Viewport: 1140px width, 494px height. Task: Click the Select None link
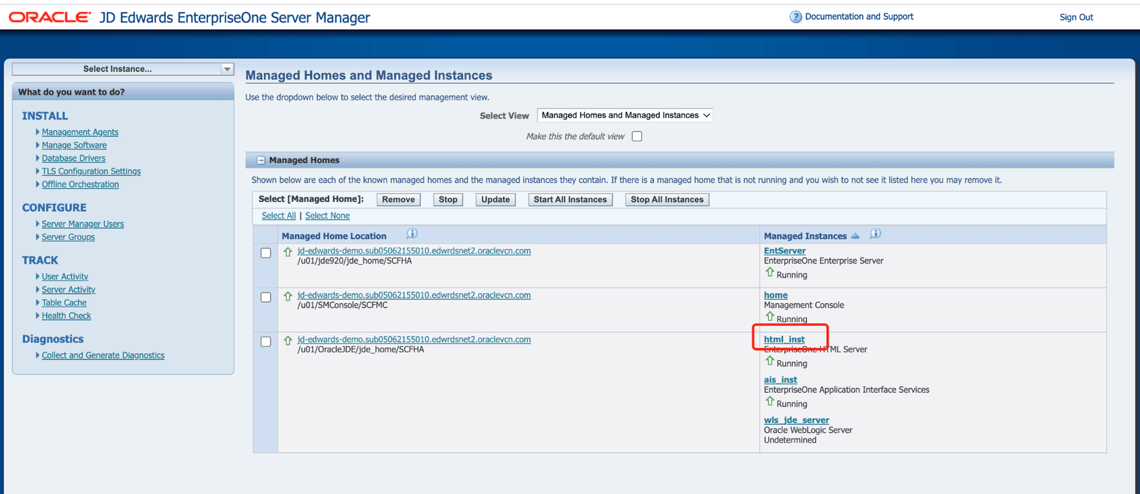pos(327,216)
